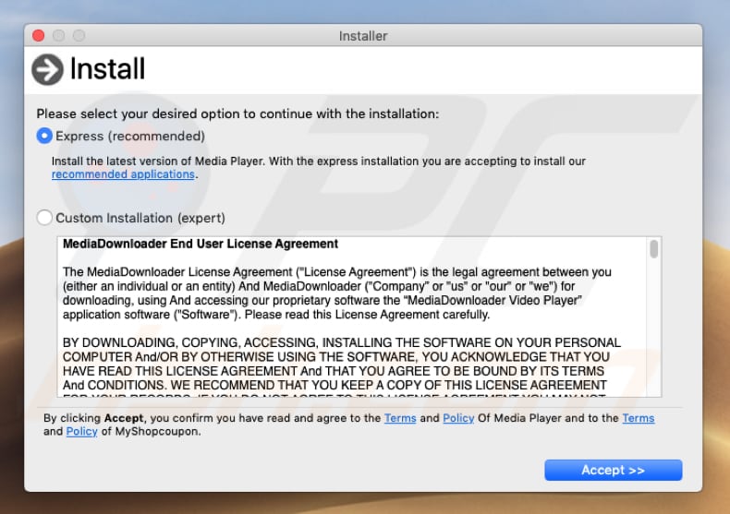Click the Install arrow icon in header
This screenshot has width=730, height=514.
coord(47,70)
